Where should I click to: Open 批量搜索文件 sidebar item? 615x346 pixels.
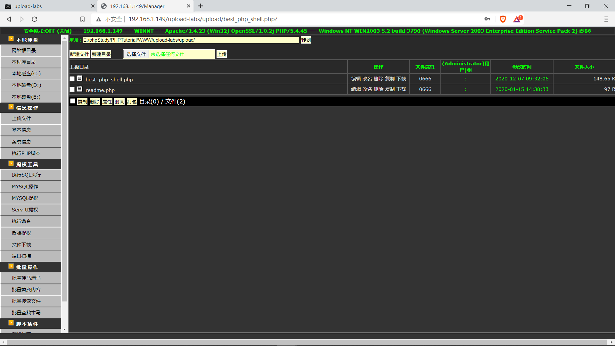click(x=31, y=301)
